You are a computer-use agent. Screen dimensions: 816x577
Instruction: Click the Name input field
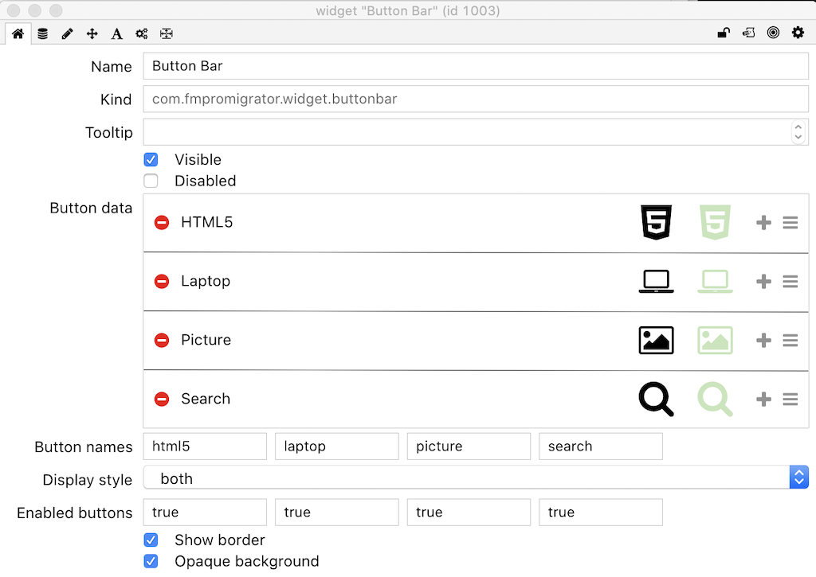(x=475, y=66)
